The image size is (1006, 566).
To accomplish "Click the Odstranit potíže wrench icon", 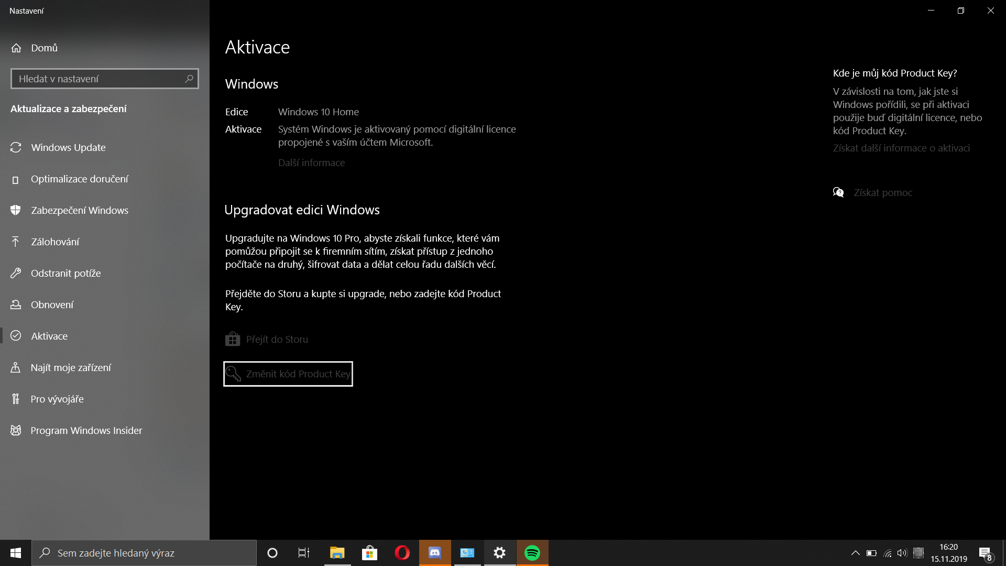I will tap(16, 273).
